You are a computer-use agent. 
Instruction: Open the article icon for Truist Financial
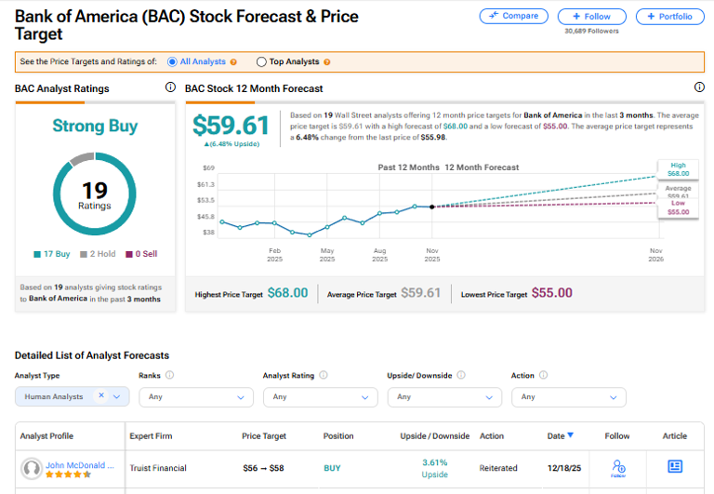coord(675,466)
